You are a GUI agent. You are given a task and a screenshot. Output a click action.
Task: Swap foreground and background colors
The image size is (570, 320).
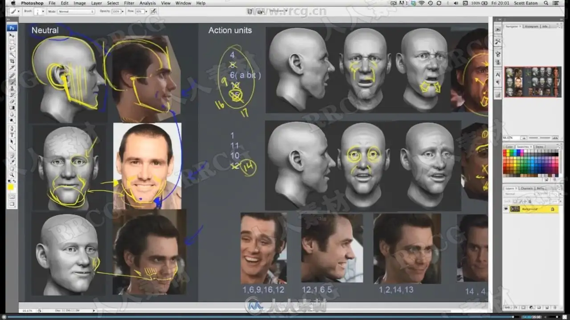click(x=14, y=181)
